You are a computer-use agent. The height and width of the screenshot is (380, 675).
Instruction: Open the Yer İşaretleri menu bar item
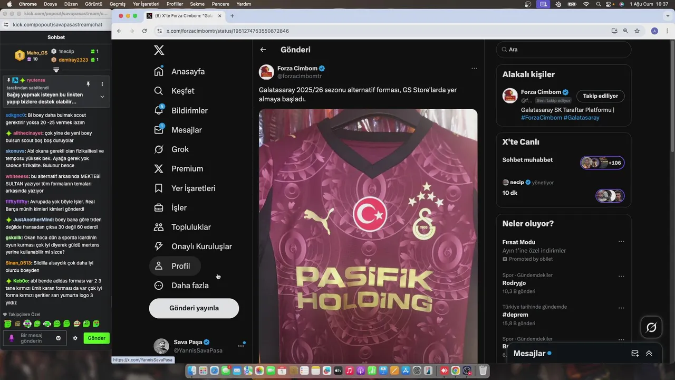pos(146,4)
